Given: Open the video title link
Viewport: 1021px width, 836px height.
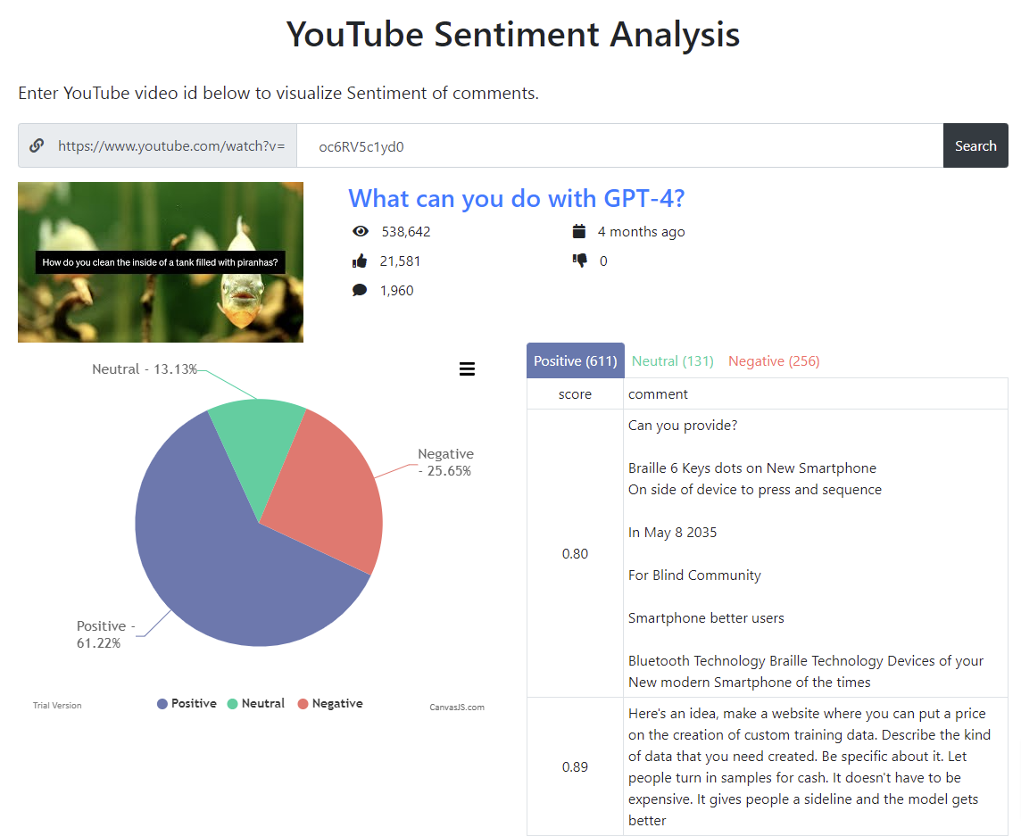Looking at the screenshot, I should pos(518,198).
